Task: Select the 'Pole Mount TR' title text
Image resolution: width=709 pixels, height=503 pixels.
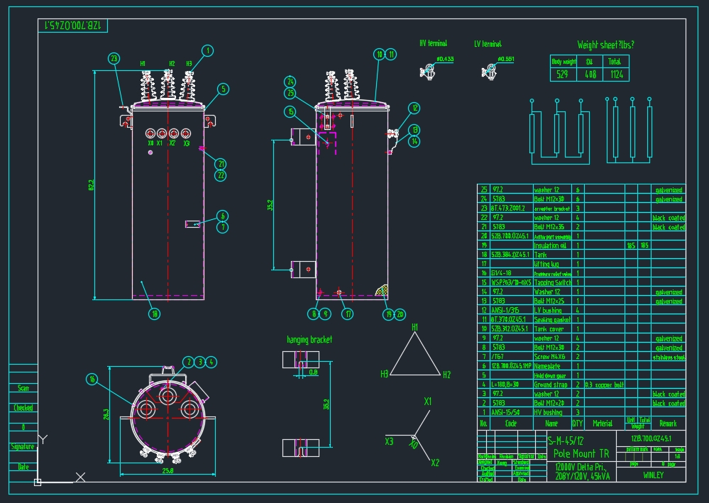Action: click(581, 453)
